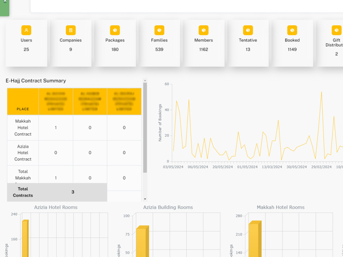The image size is (343, 257).
Task: Click the Number of Bookings axis label
Action: tap(160, 123)
